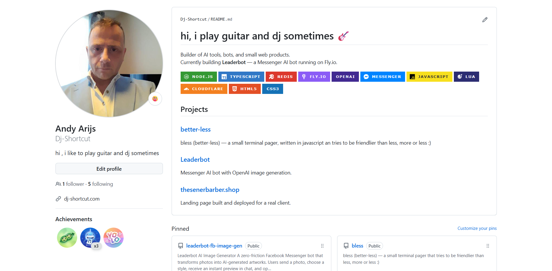The height and width of the screenshot is (271, 552).
Task: Click the pencil icon to edit README
Action: 485,20
